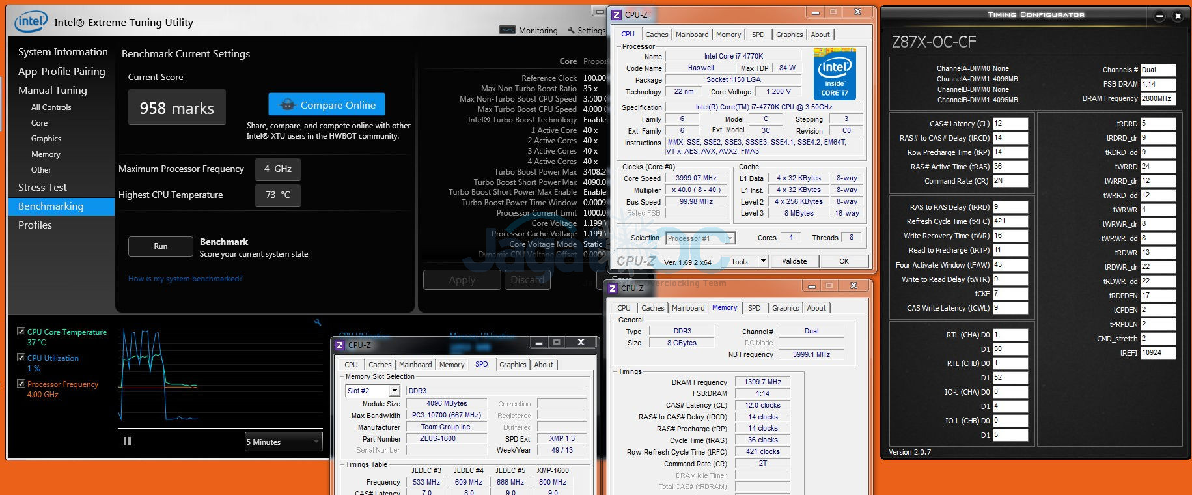Switch to Caches tab in top CPU-Z window
The height and width of the screenshot is (495, 1192).
click(656, 35)
